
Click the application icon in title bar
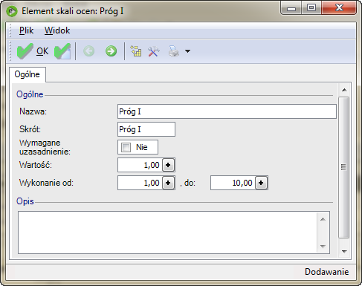(12, 11)
